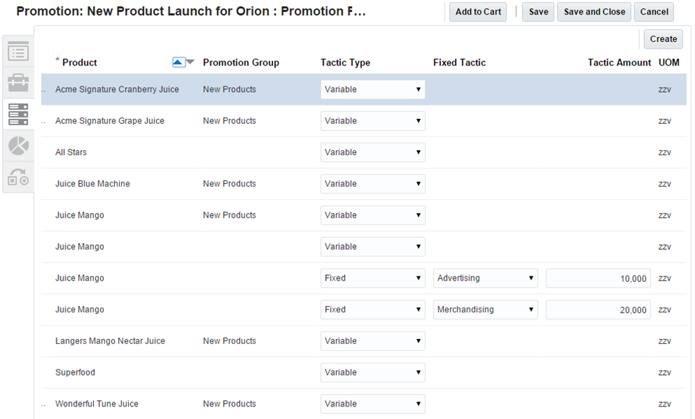Select the stacked server rows side tab
The width and height of the screenshot is (695, 419).
point(18,114)
